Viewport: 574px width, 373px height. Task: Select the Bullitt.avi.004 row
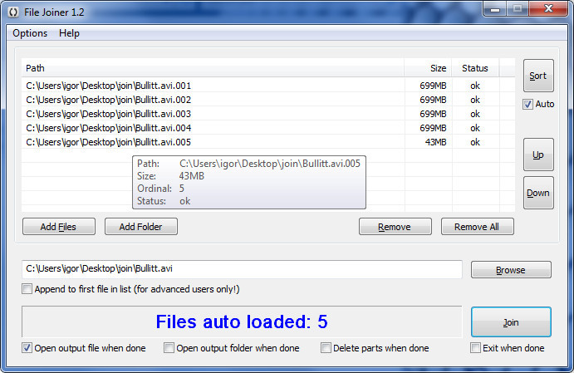pyautogui.click(x=268, y=128)
